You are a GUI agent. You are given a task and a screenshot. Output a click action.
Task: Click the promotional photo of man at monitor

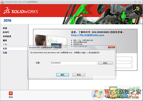coord(51,40)
